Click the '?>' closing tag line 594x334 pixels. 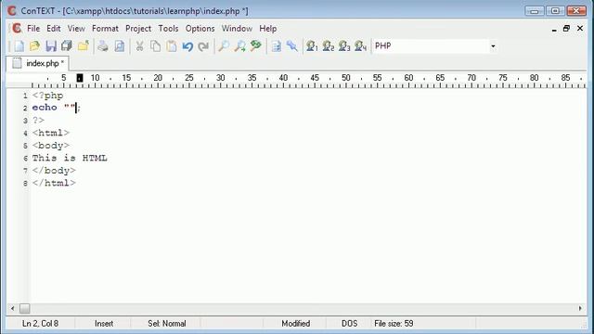38,121
